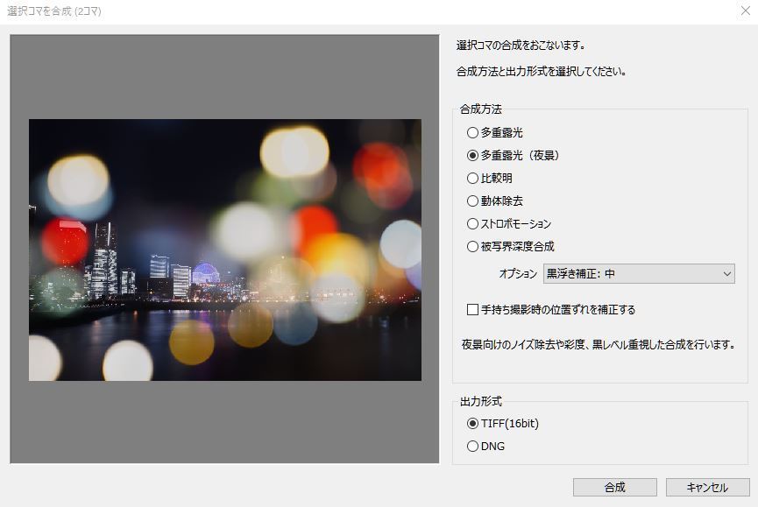Select TIFF(16bit) output format
Screen dimensions: 758x507
(473, 424)
